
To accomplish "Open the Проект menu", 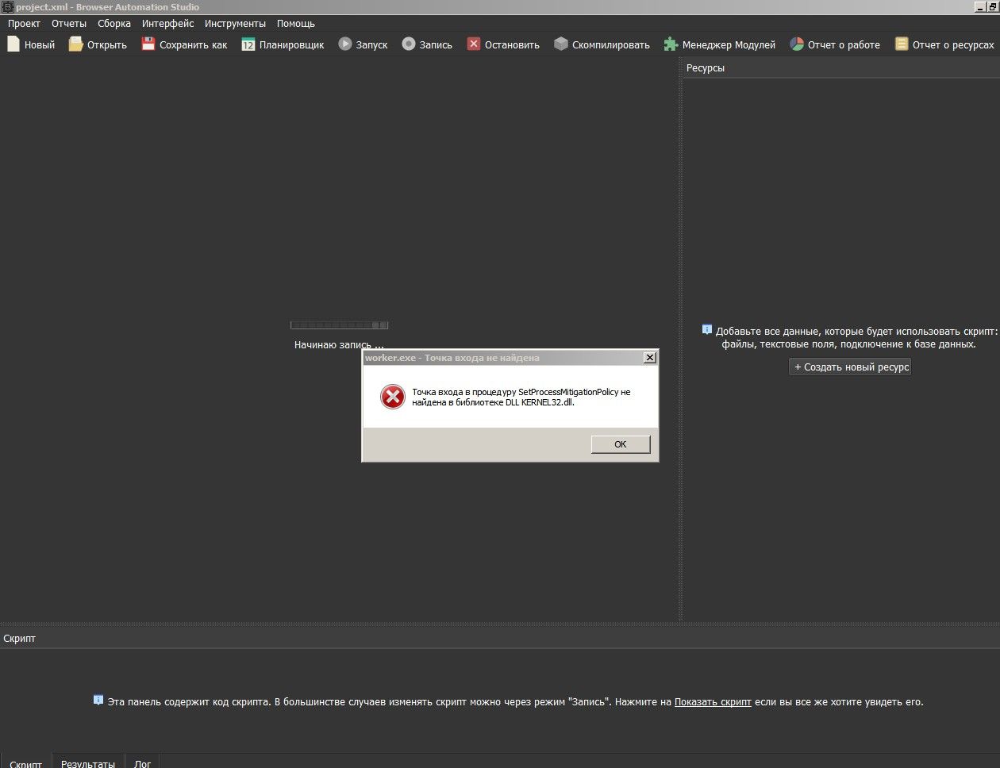I will [x=24, y=24].
